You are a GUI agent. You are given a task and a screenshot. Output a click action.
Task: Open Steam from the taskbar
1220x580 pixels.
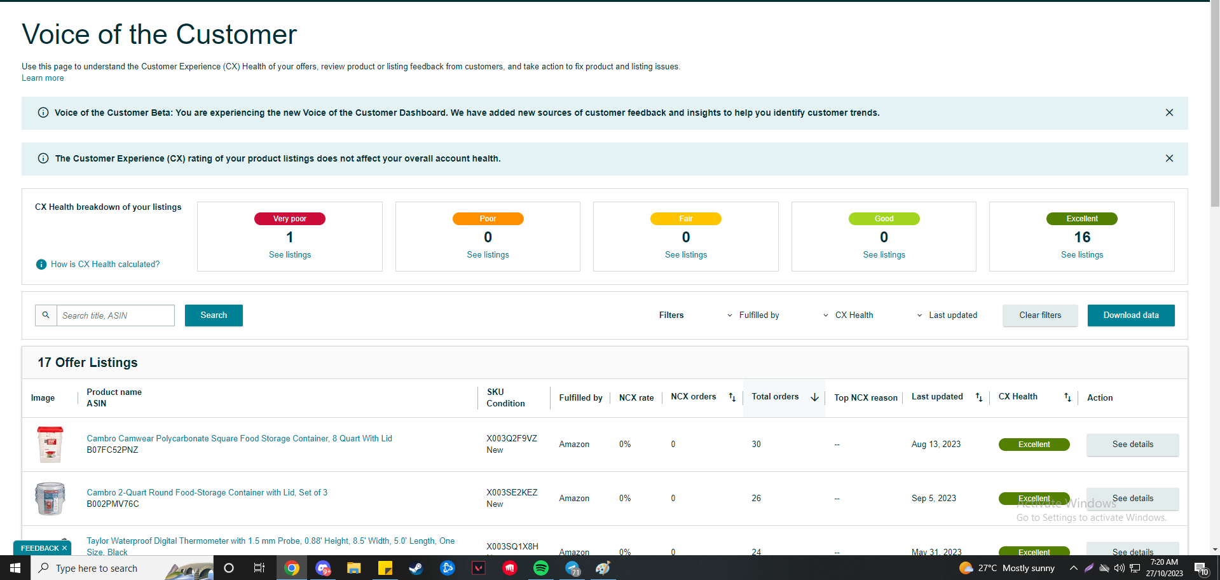416,568
